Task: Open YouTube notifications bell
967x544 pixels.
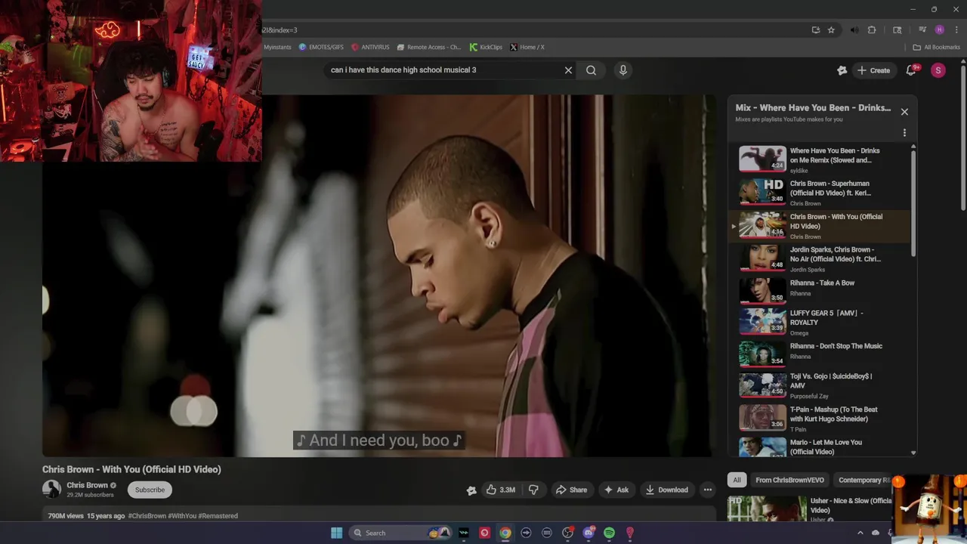Action: click(911, 70)
